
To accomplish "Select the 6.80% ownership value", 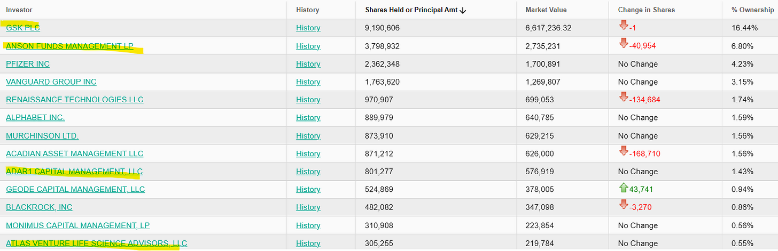I will pyautogui.click(x=742, y=46).
